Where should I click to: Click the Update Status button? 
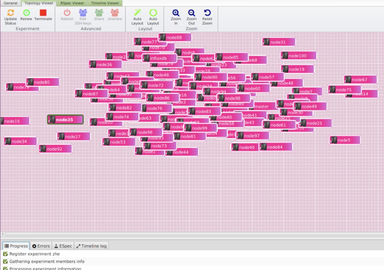[x=11, y=17]
